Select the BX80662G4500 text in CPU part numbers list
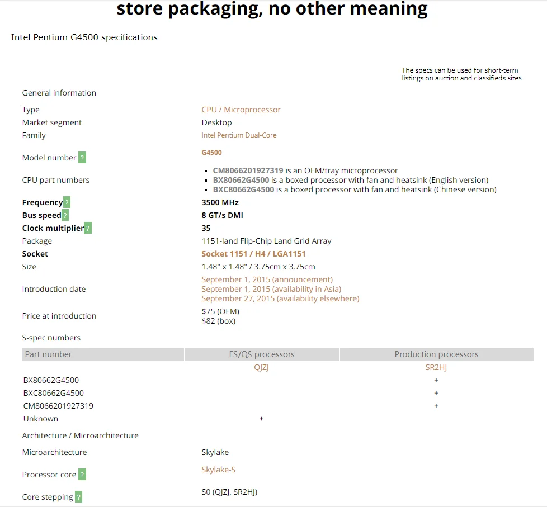The height and width of the screenshot is (507, 547). (241, 180)
